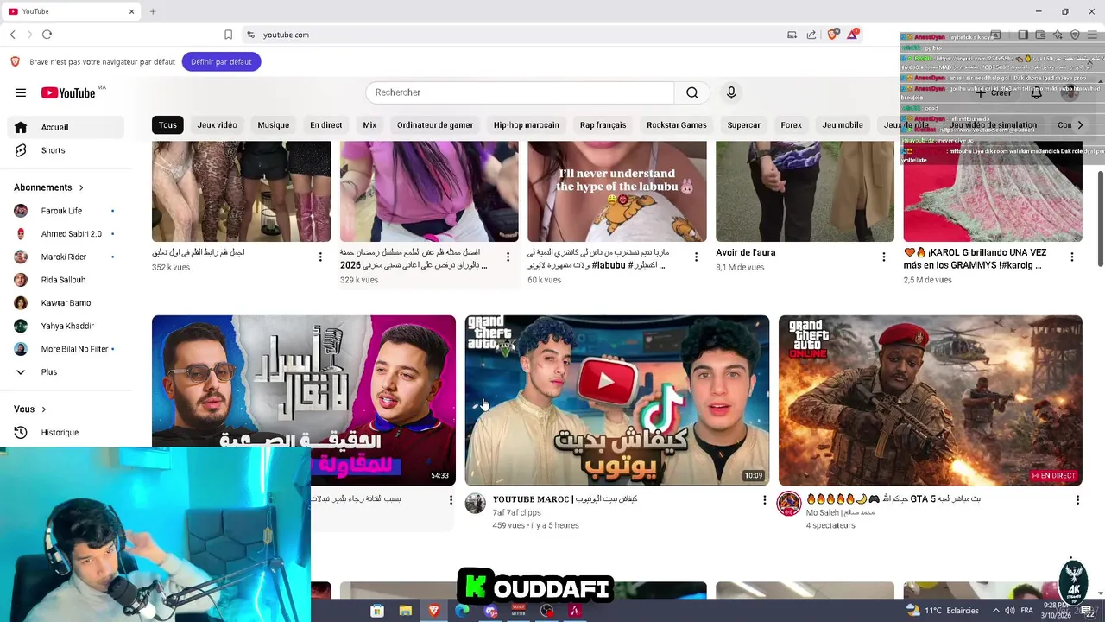Screen dimensions: 1105x622
Task: Click the Définir par défaut button
Action: pos(222,61)
